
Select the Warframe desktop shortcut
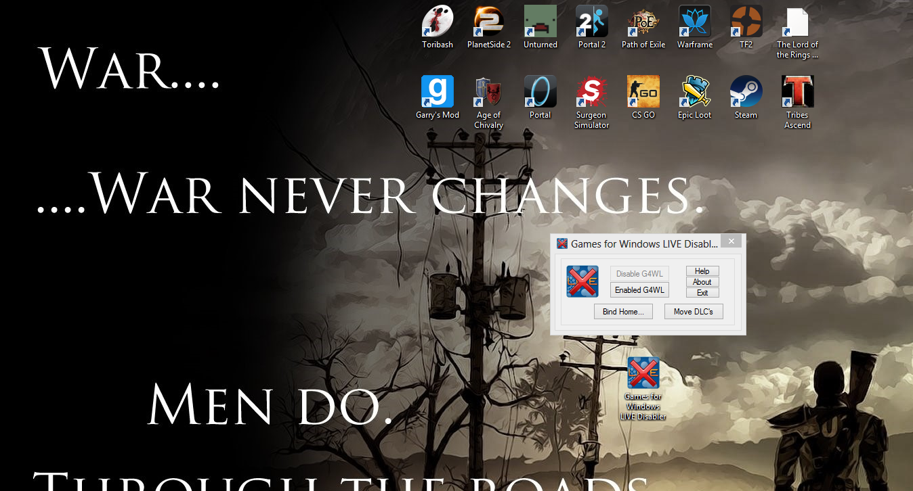695,27
